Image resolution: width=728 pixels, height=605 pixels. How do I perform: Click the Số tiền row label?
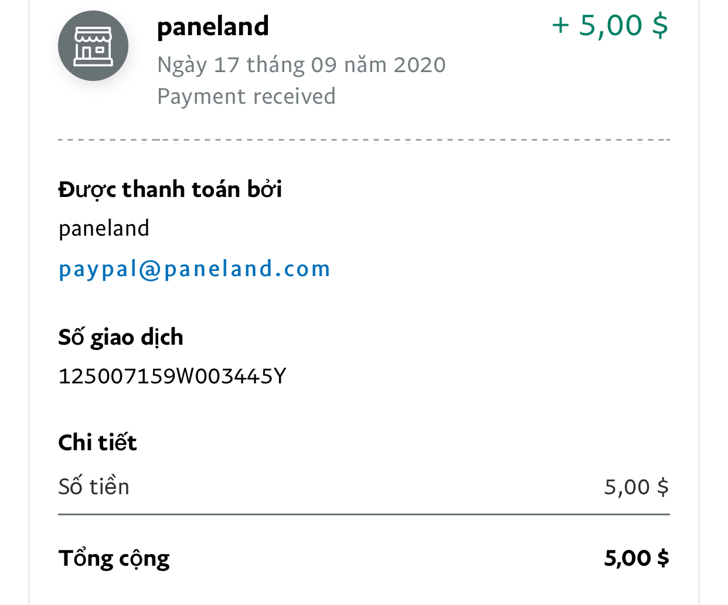click(94, 487)
